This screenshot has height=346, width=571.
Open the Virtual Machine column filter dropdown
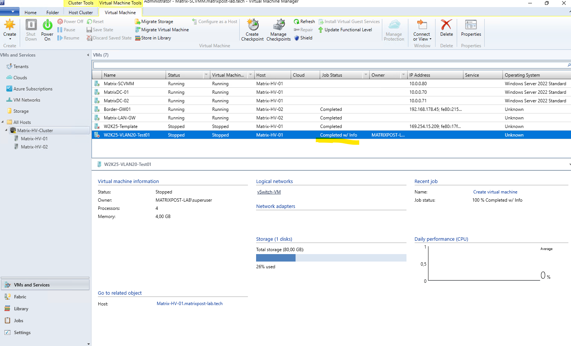pyautogui.click(x=250, y=75)
